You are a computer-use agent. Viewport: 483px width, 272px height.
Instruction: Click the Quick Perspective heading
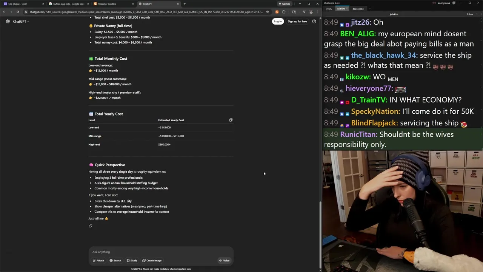click(x=110, y=165)
